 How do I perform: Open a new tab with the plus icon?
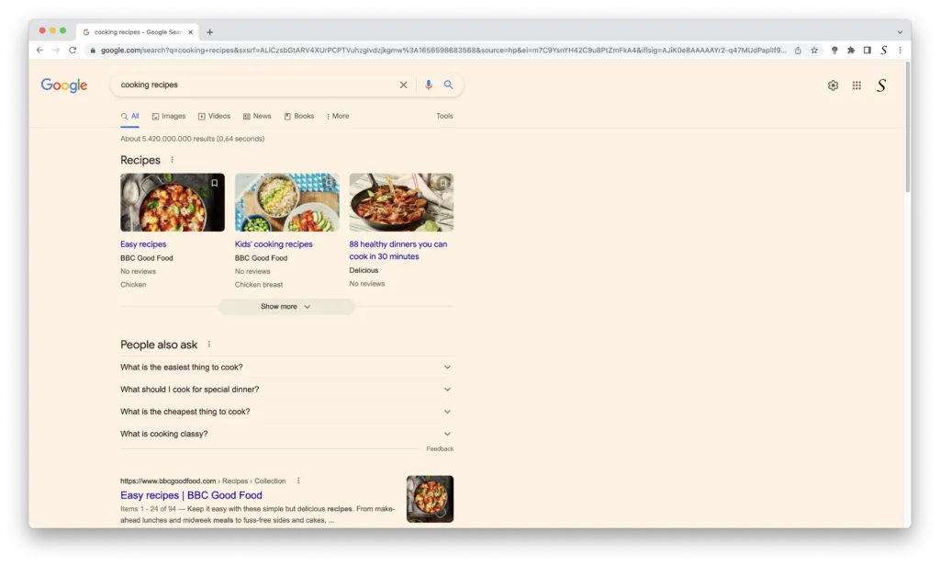tap(210, 32)
